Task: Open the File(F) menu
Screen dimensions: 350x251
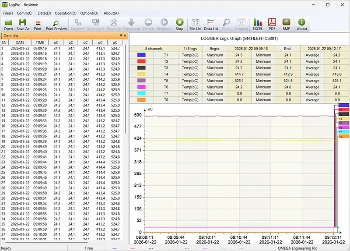Action: [8, 13]
